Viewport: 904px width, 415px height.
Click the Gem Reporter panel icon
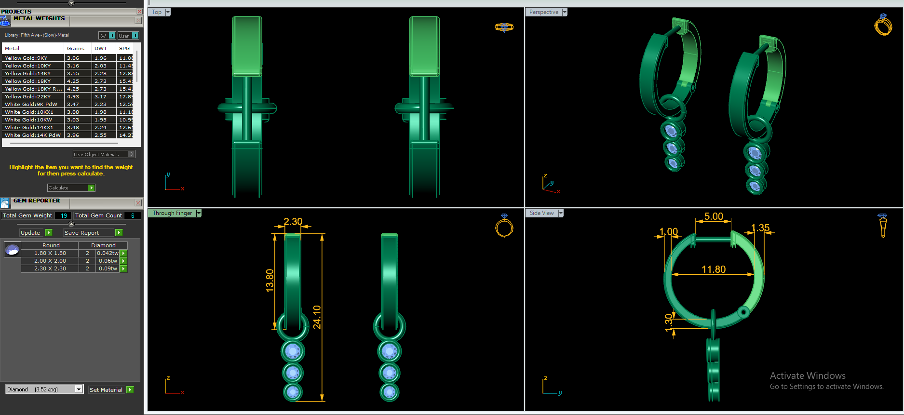pos(5,203)
